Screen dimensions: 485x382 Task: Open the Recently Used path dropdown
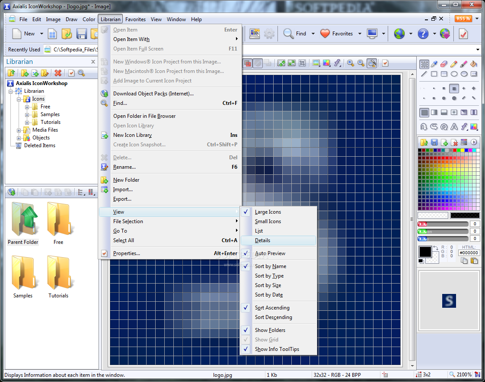pos(478,49)
